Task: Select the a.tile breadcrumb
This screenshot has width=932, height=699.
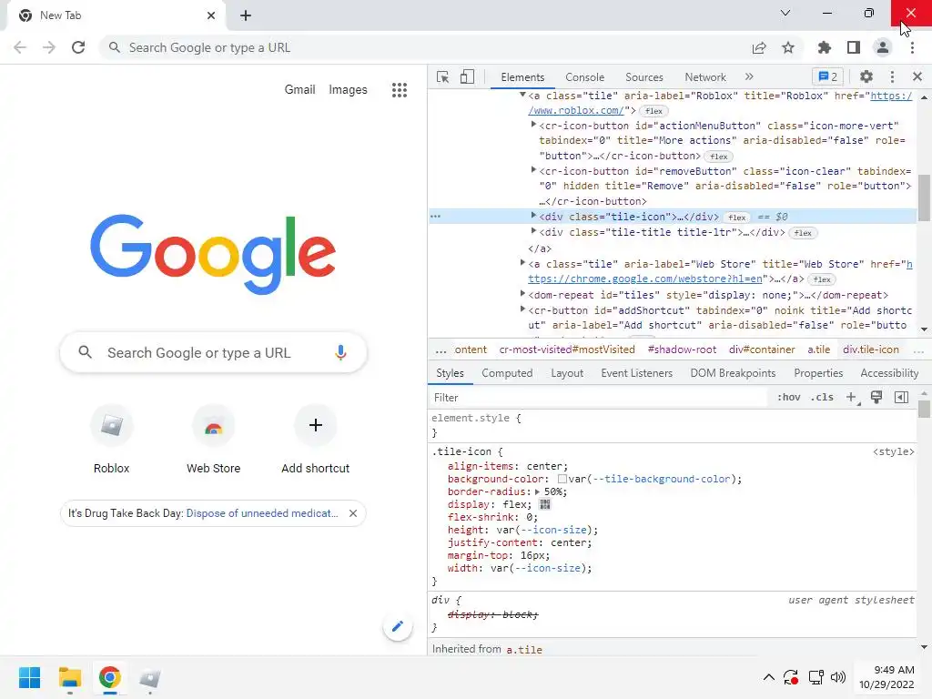Action: tap(818, 349)
